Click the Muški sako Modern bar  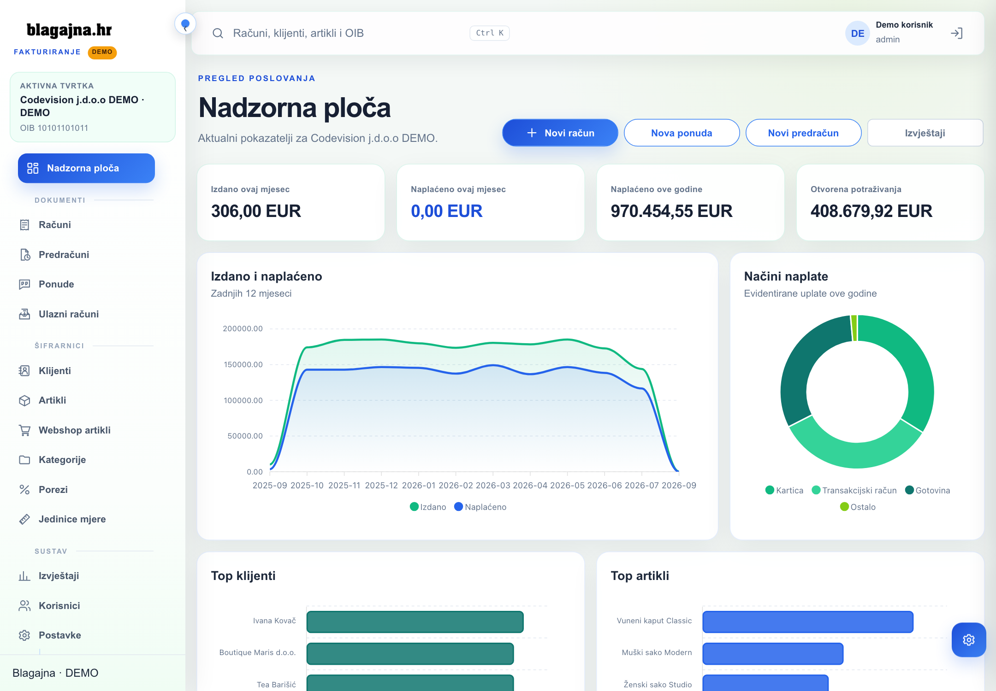click(x=773, y=654)
